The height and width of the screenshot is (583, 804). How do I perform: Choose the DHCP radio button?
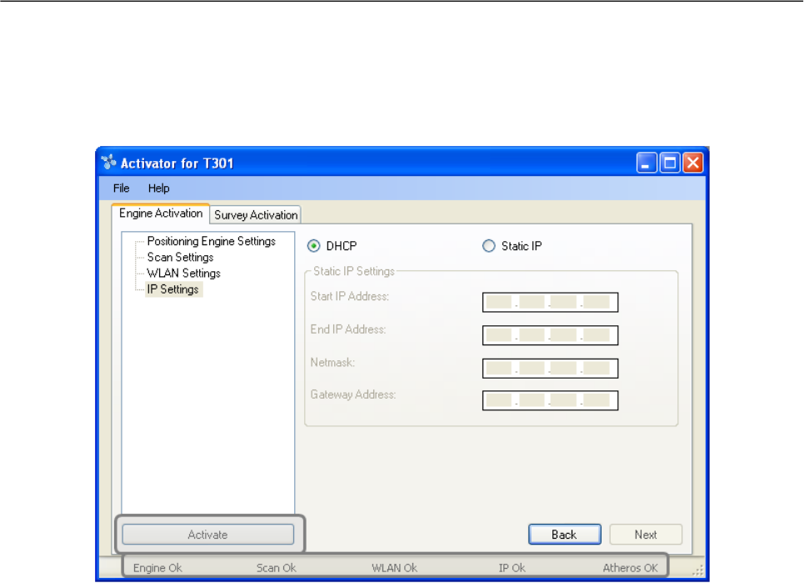pos(313,246)
